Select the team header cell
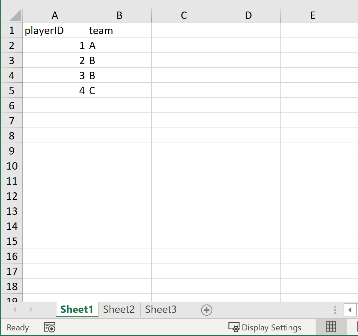The image size is (358, 336). click(119, 30)
